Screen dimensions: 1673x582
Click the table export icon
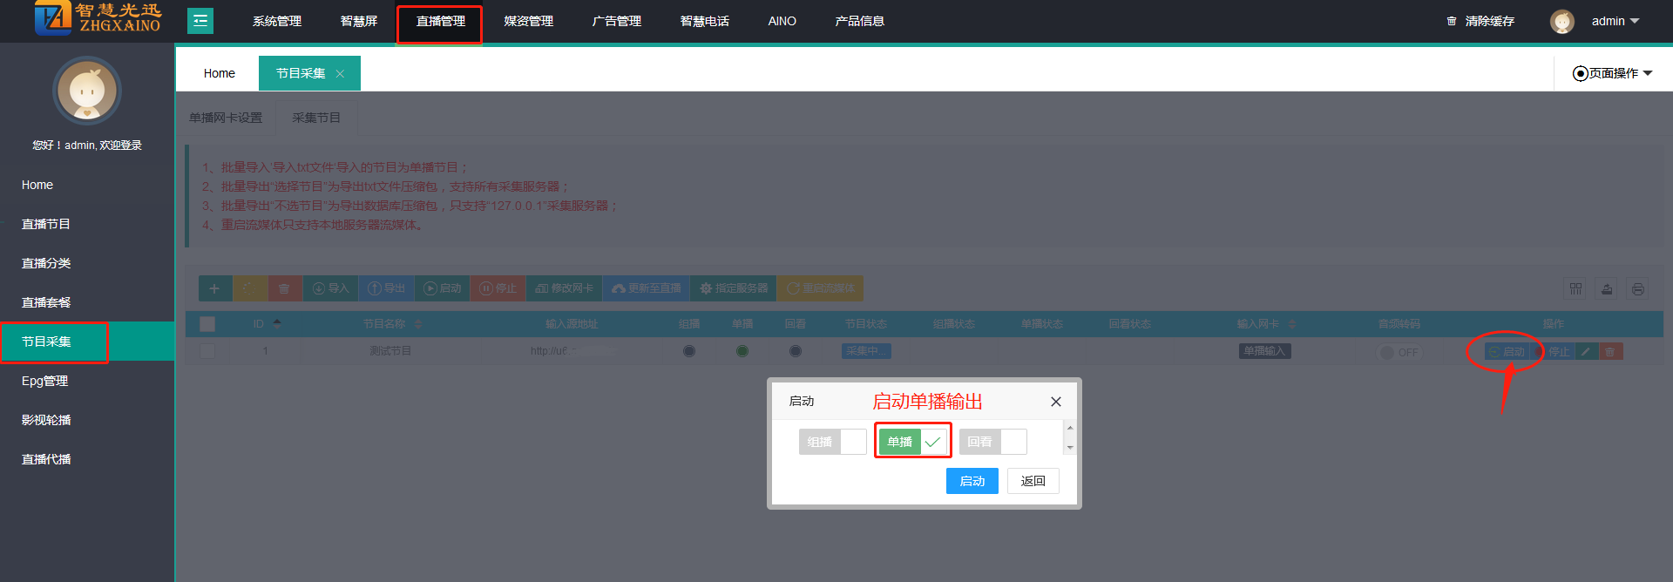(x=1607, y=289)
